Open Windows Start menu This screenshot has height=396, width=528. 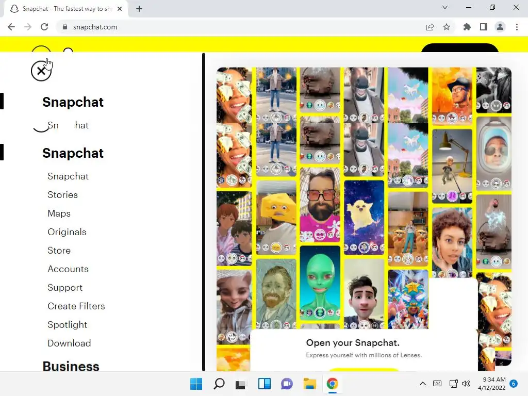coord(196,384)
